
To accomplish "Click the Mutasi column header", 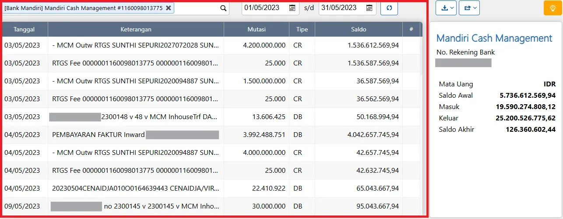I will click(256, 29).
